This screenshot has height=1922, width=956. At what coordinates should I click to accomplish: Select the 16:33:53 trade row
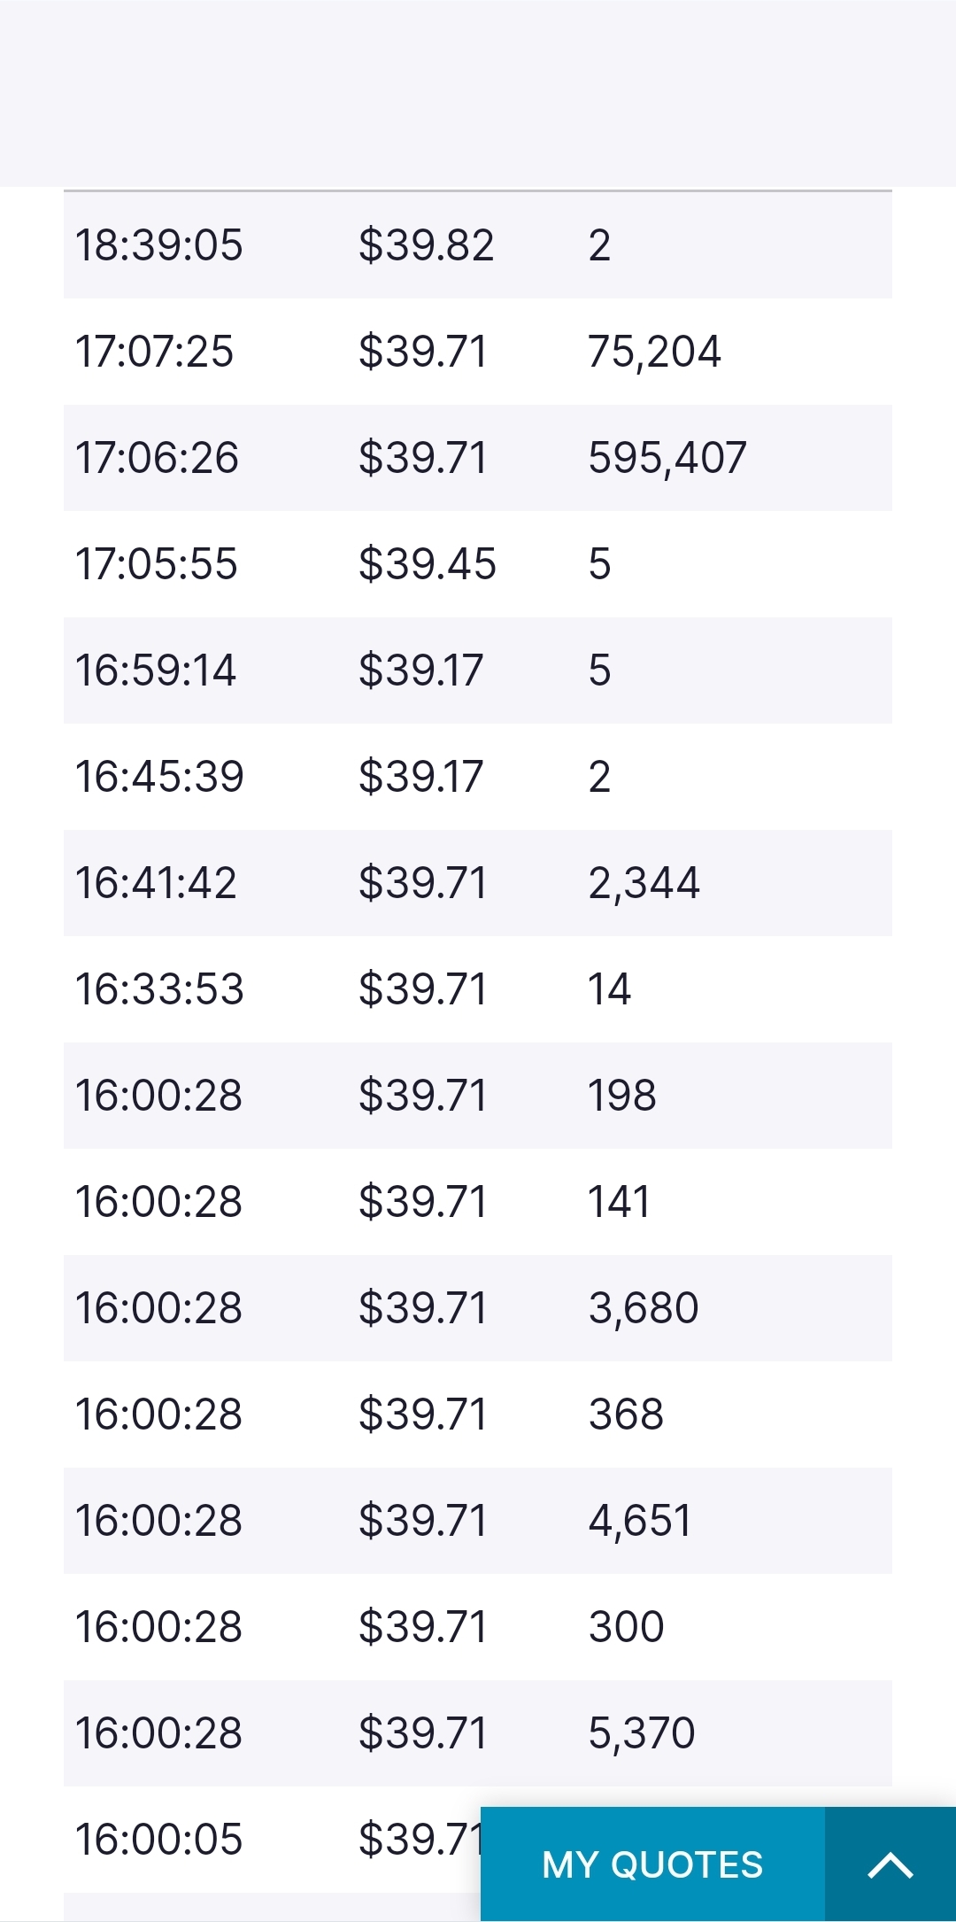478,989
